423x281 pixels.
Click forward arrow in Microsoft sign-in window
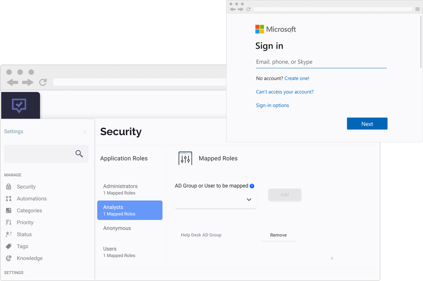[x=240, y=9]
